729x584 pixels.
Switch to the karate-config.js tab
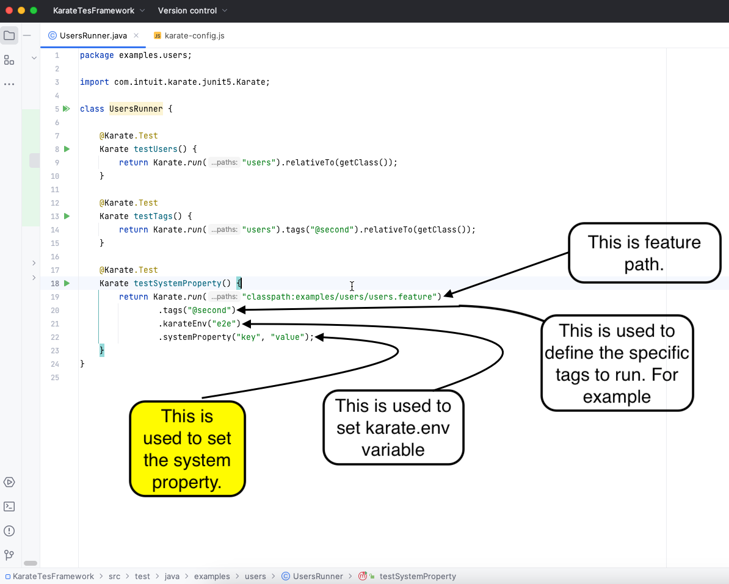[x=194, y=35]
